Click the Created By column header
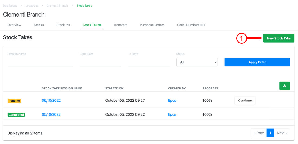The height and width of the screenshot is (144, 298). 177,88
